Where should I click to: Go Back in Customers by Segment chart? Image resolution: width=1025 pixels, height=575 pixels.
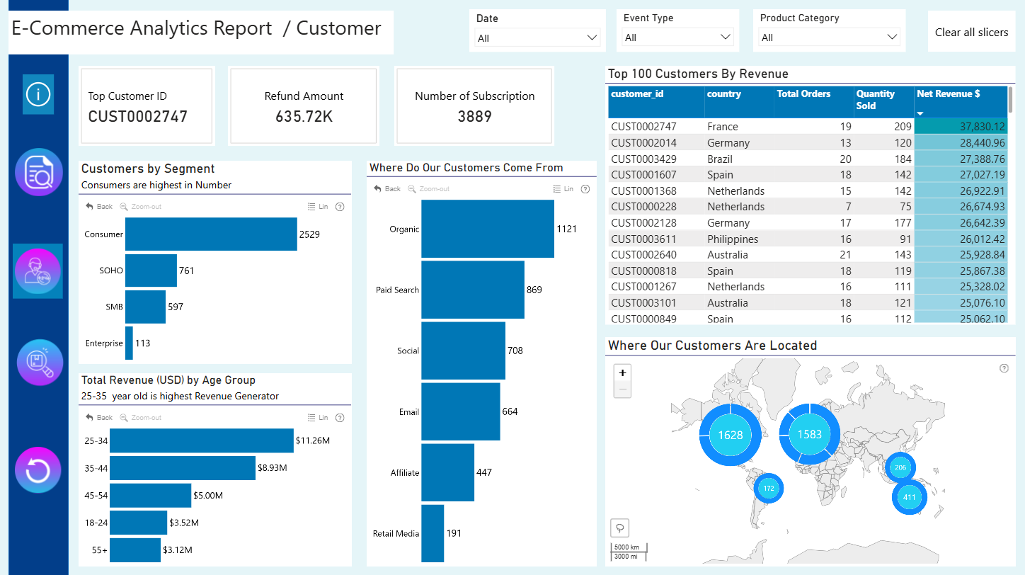pyautogui.click(x=99, y=207)
